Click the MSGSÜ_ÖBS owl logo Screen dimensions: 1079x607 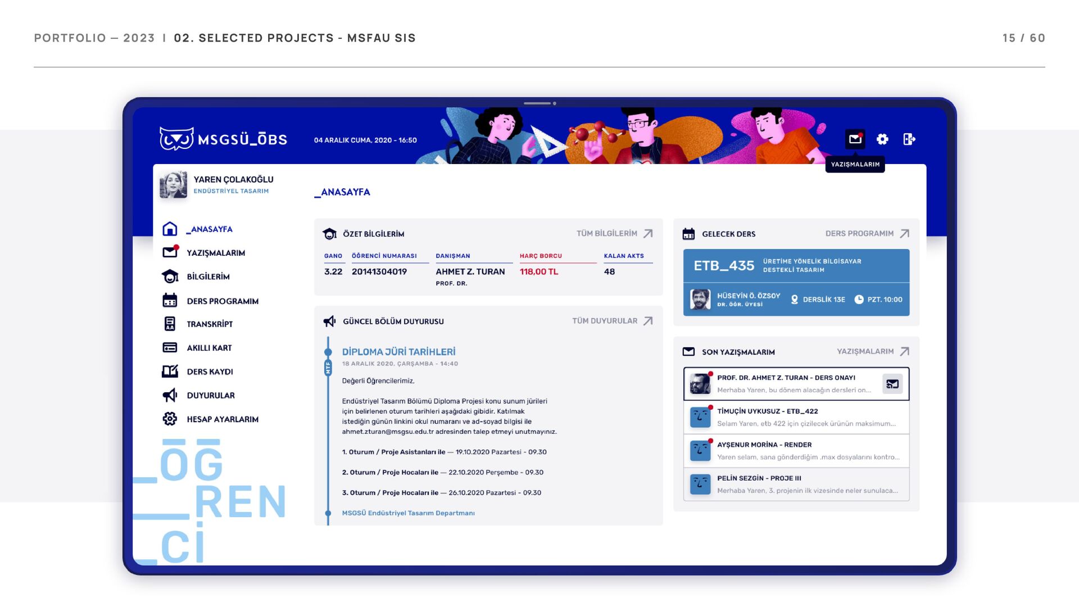[176, 139]
